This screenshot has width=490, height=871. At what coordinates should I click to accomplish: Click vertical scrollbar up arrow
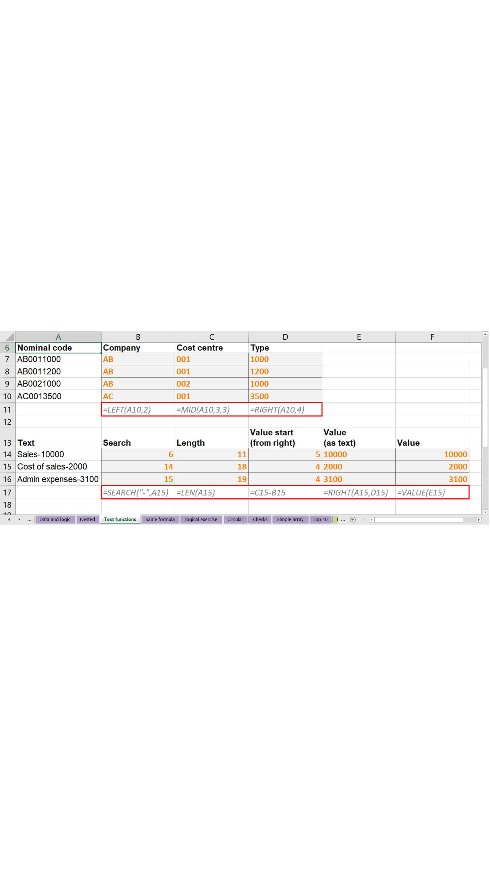[x=485, y=334]
